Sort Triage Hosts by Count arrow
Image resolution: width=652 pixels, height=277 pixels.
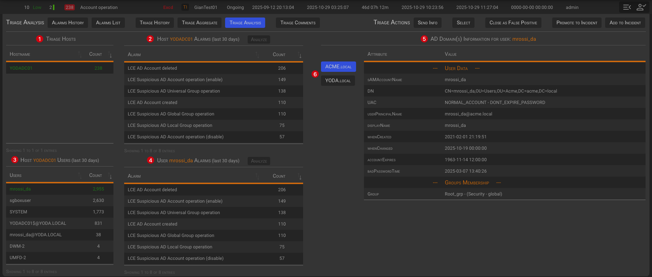pos(110,55)
